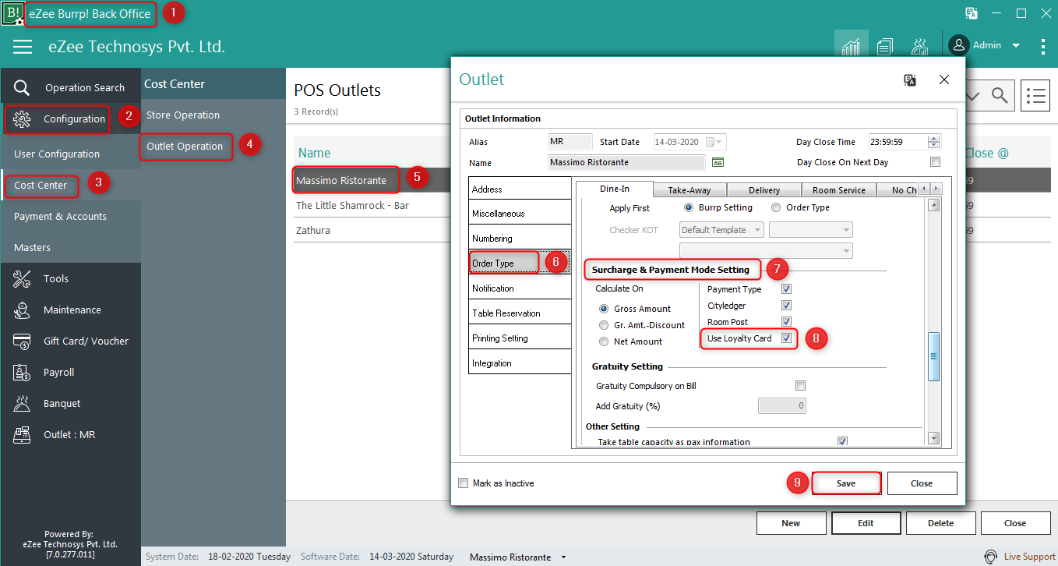Select the Gross Amount radio button
The image size is (1058, 566).
point(603,309)
